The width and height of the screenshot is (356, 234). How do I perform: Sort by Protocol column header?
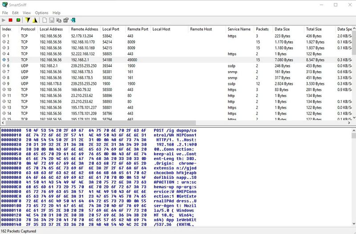pos(28,29)
